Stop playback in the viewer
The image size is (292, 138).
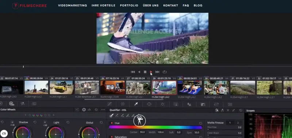pos(145,72)
